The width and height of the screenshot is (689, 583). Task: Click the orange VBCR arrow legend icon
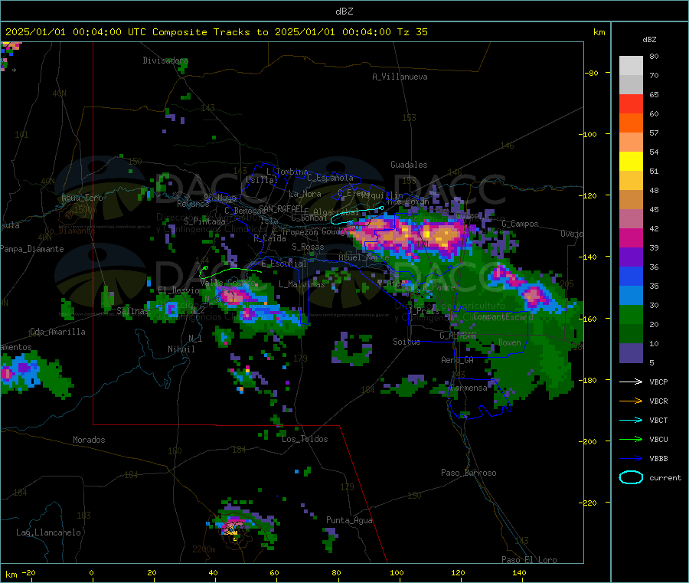631,401
